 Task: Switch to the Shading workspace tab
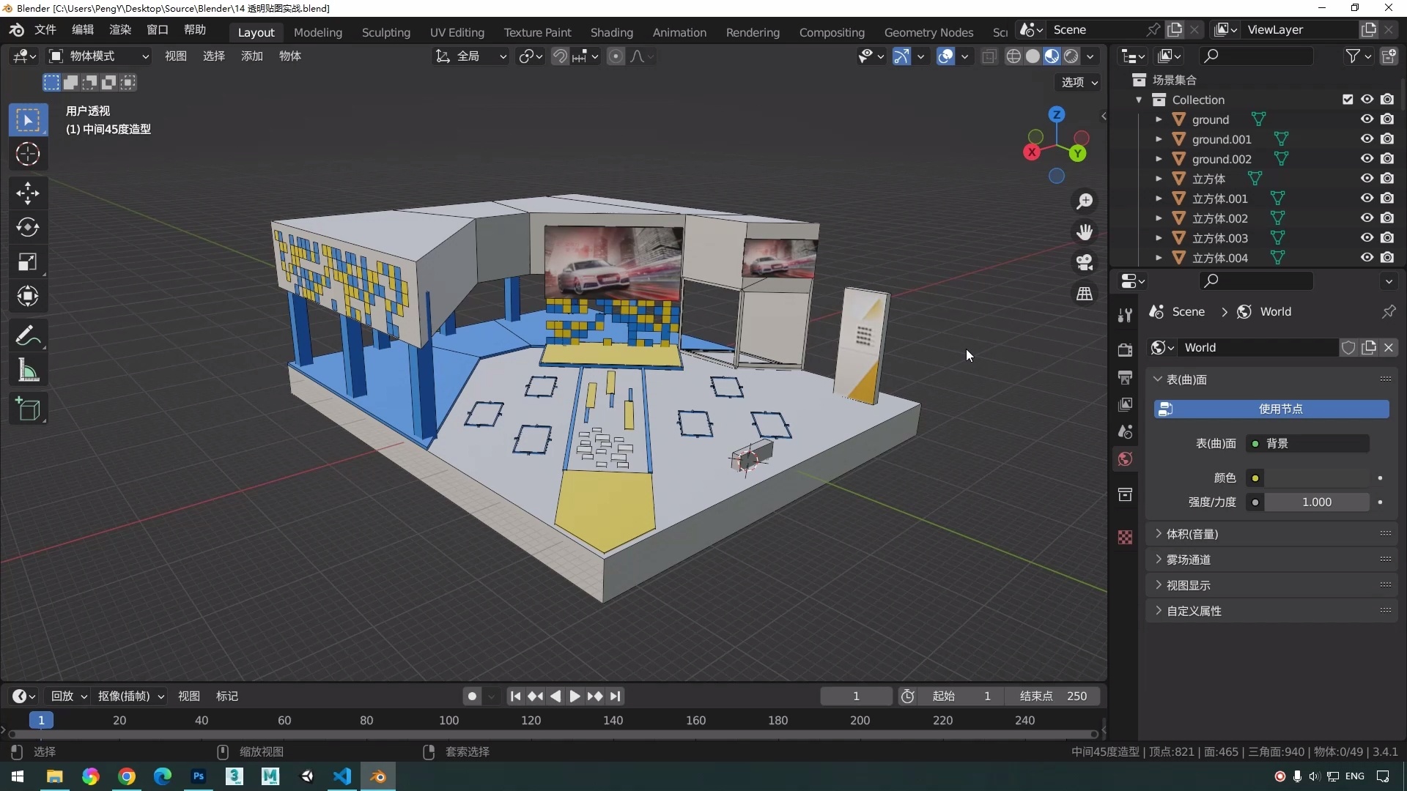(611, 32)
